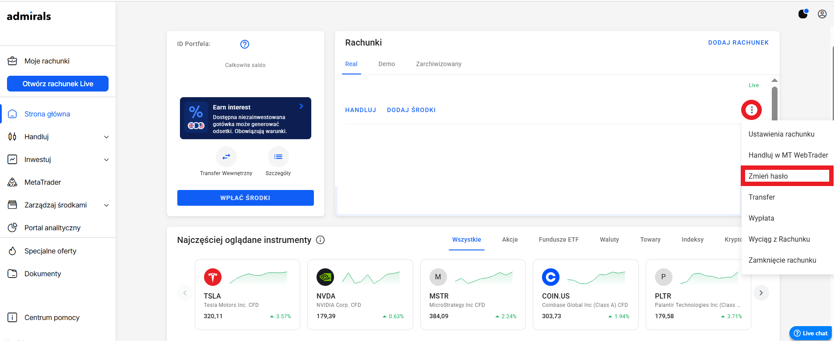Click Portal analityczny pie chart icon
This screenshot has height=341, width=834.
pos(12,228)
